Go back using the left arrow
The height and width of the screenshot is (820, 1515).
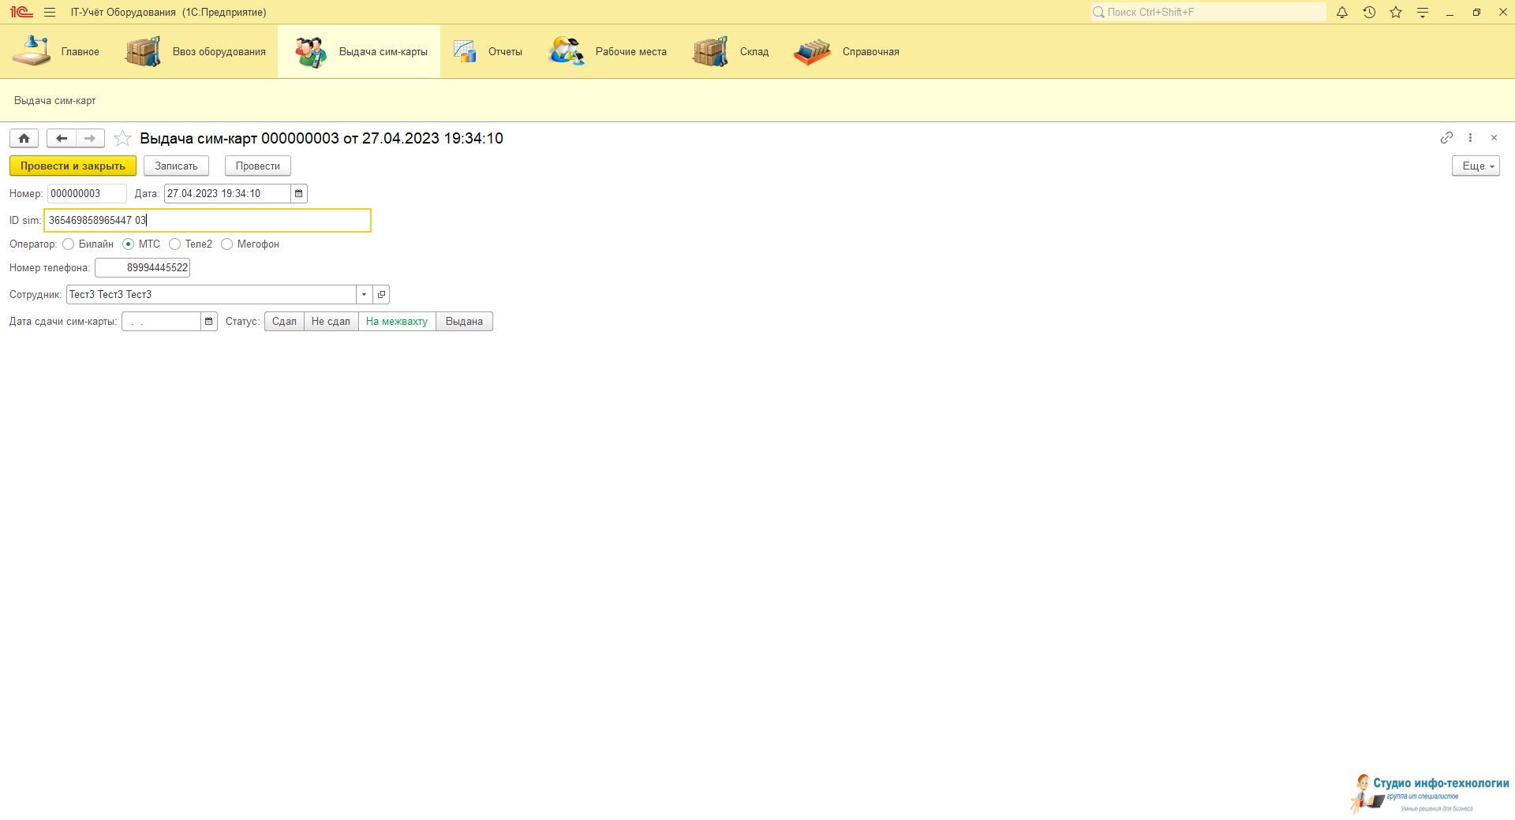62,139
